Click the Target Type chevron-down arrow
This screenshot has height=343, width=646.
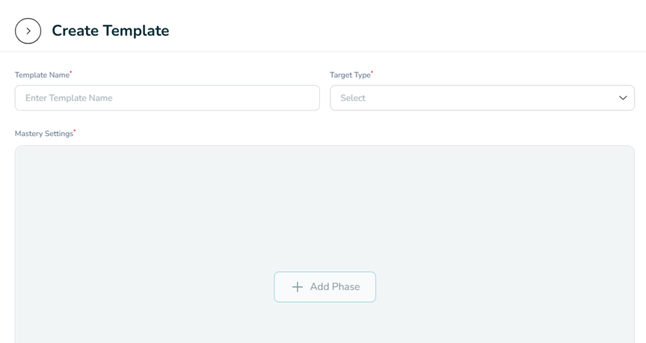click(x=622, y=98)
